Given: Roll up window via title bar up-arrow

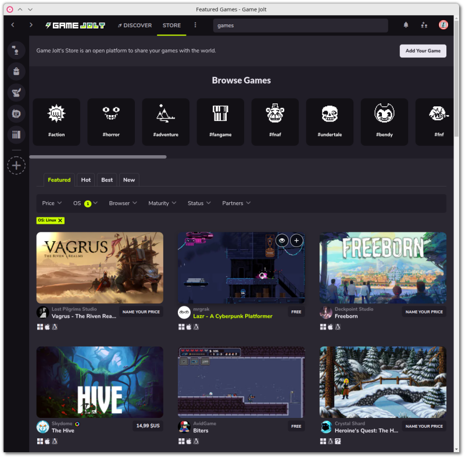Looking at the screenshot, I should (20, 9).
